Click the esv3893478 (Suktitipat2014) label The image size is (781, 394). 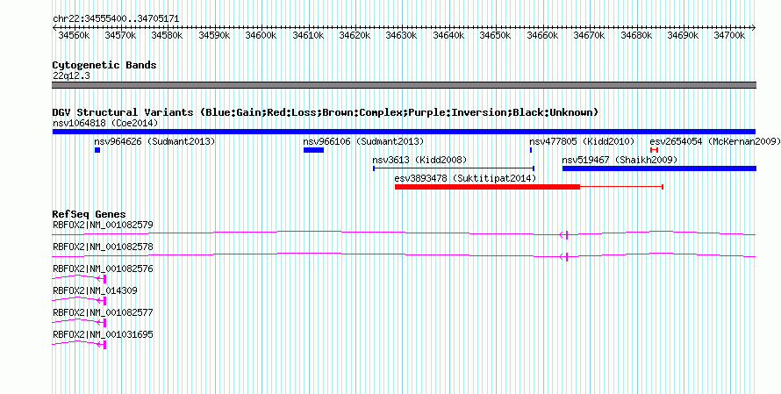point(465,178)
